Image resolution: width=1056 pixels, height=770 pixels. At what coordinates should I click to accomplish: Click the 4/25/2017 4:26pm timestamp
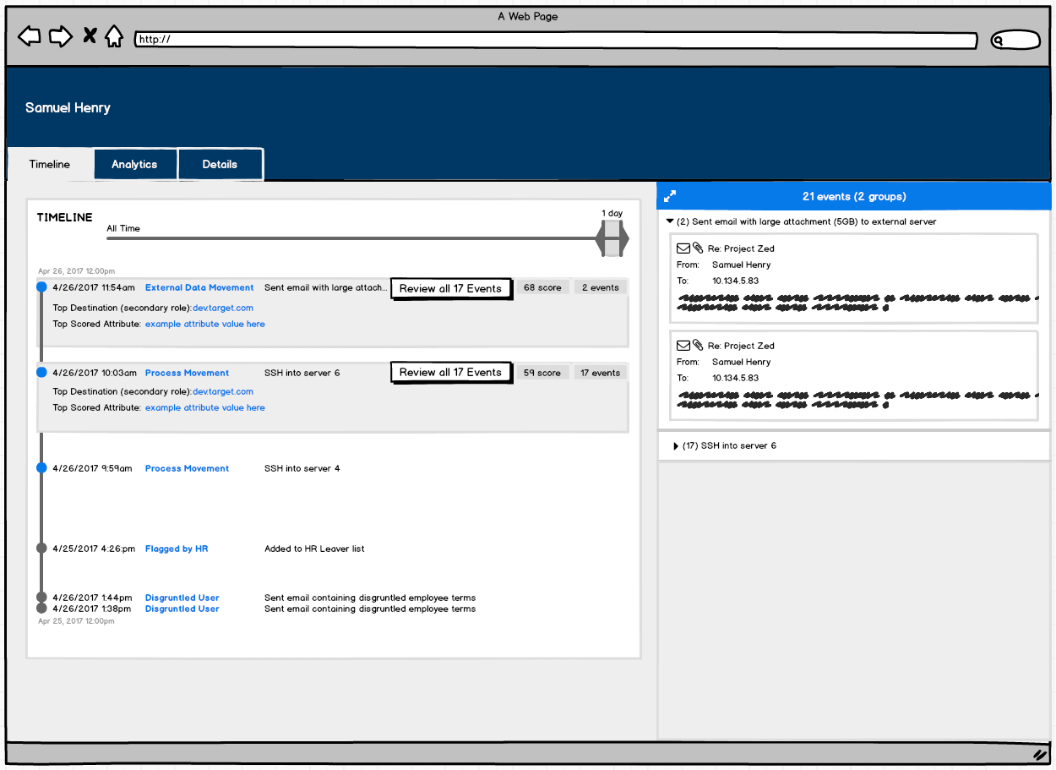94,549
